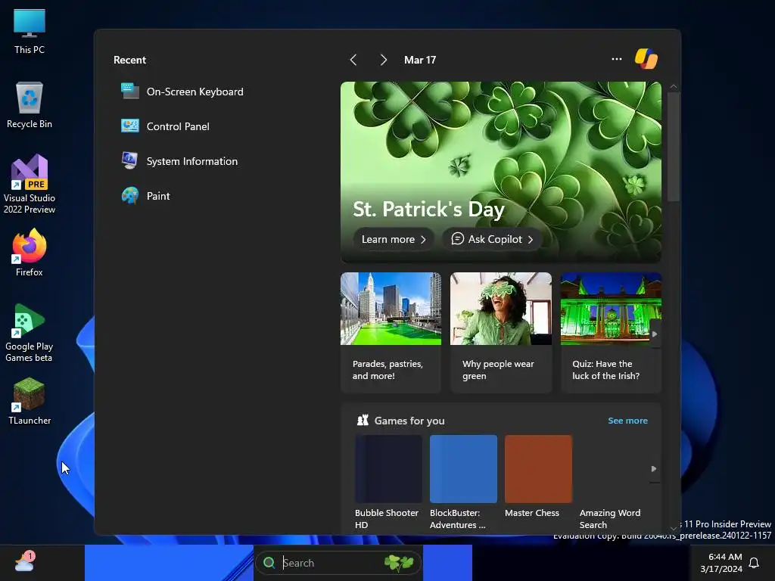Viewport: 775px width, 581px height.
Task: Open Parades, pastries, and more card
Action: 391,333
